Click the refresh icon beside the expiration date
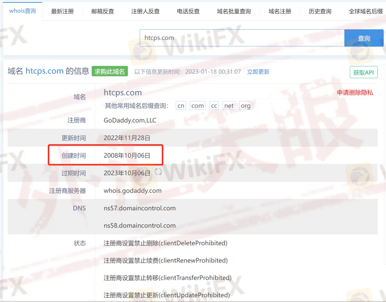Viewport: 386px width, 302px height. 158,172
